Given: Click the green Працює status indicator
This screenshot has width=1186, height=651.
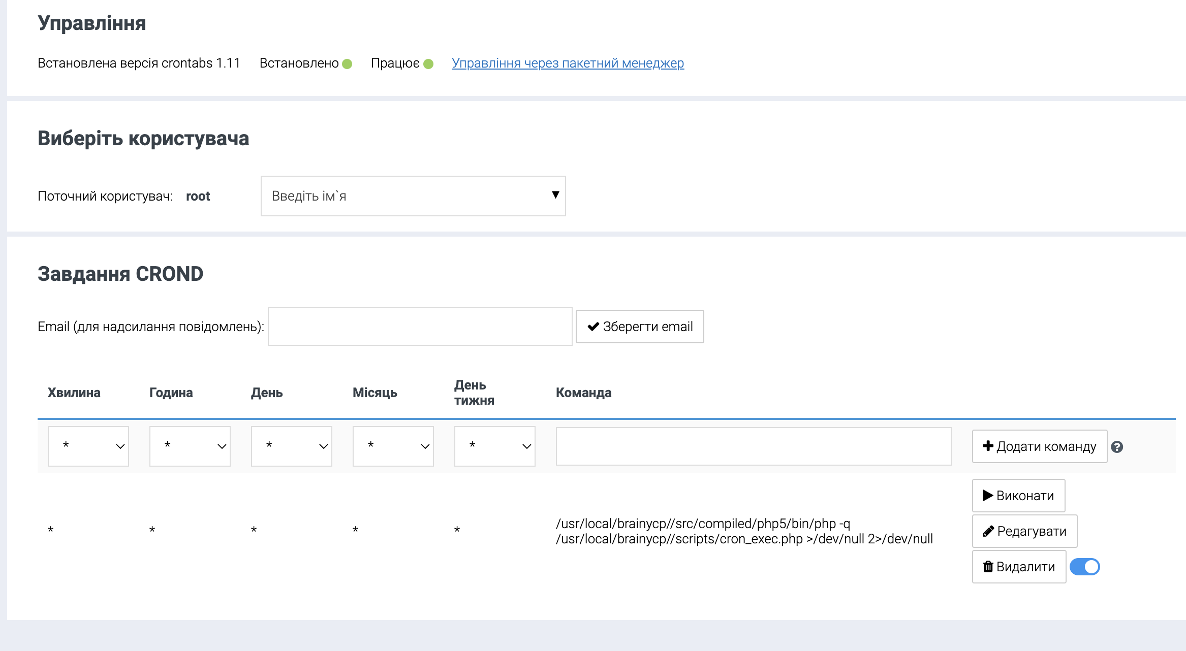Looking at the screenshot, I should (x=428, y=64).
